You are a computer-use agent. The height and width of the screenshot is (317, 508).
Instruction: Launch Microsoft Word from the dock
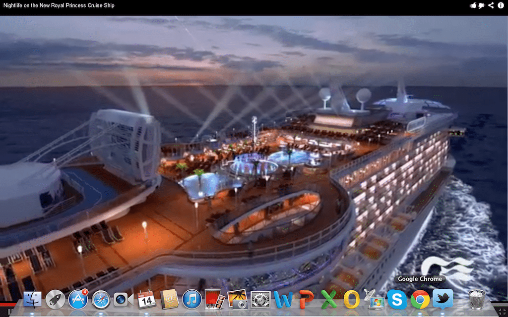(283, 300)
